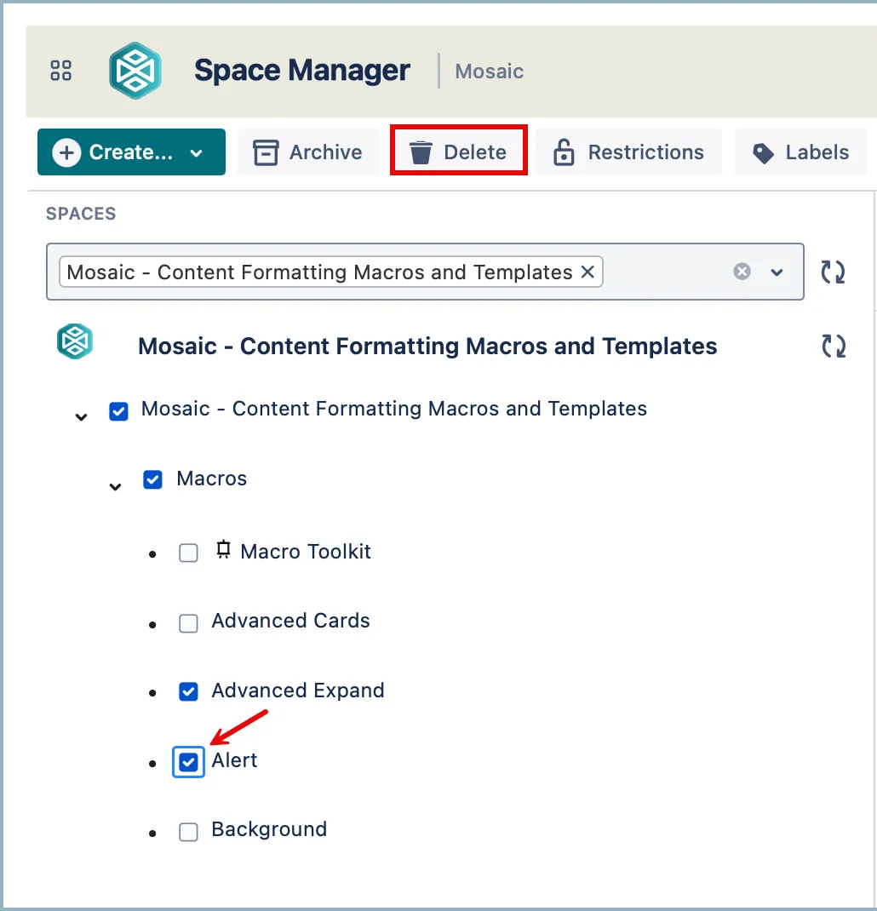The image size is (877, 911).
Task: Collapse the Macros tree node
Action: pos(116,486)
